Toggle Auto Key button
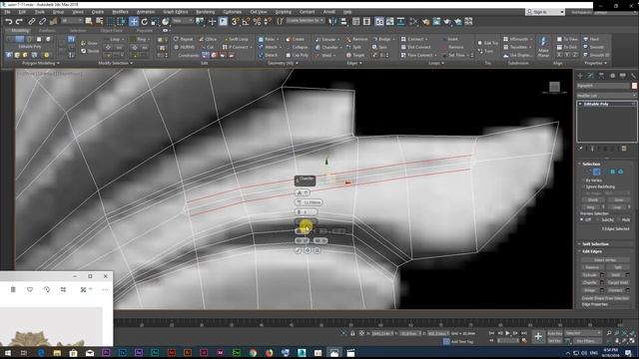 tap(555, 333)
